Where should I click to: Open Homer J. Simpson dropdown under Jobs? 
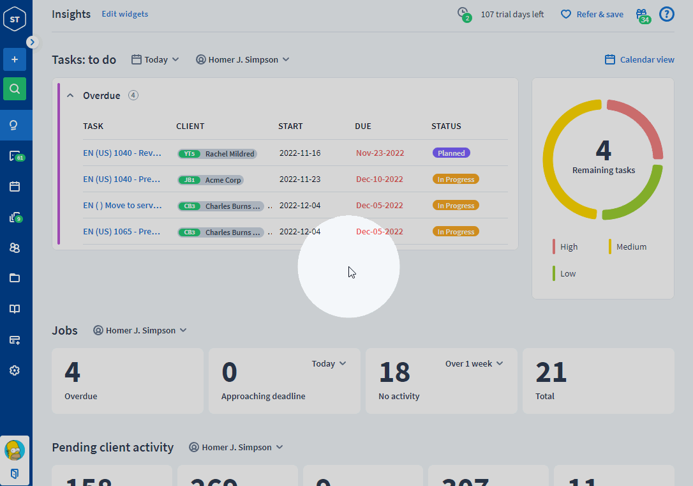140,331
